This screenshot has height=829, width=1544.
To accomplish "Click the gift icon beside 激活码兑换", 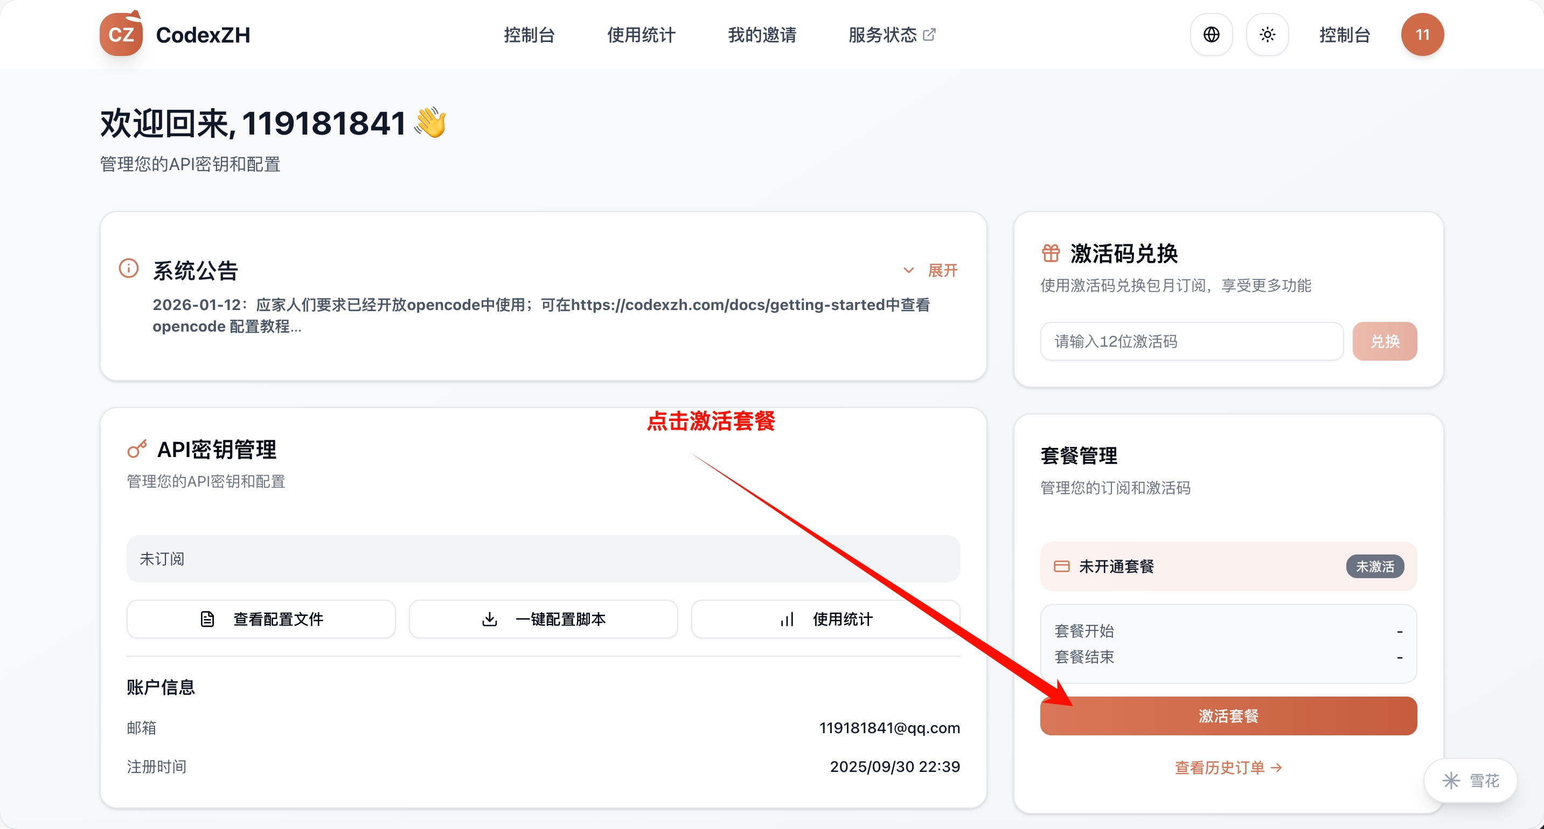I will coord(1050,254).
